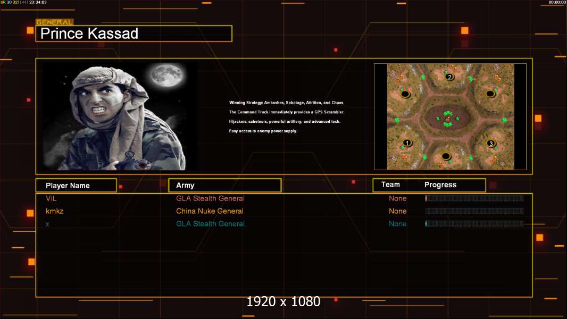Click the Hijackers, saboteurs description line
567x319 pixels.
[x=285, y=121]
